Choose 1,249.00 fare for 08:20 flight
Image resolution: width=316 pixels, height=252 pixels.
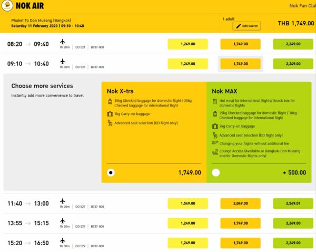[x=187, y=44]
